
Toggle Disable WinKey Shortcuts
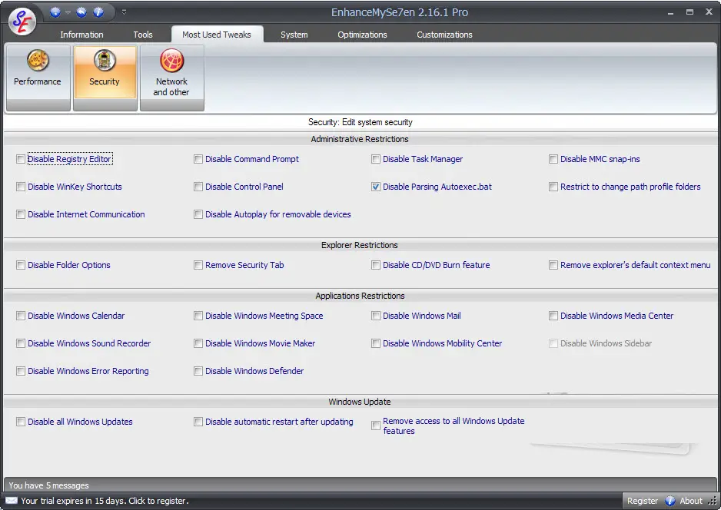[x=20, y=187]
